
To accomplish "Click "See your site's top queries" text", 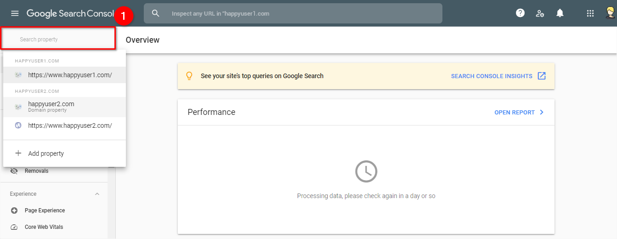I will coord(262,76).
